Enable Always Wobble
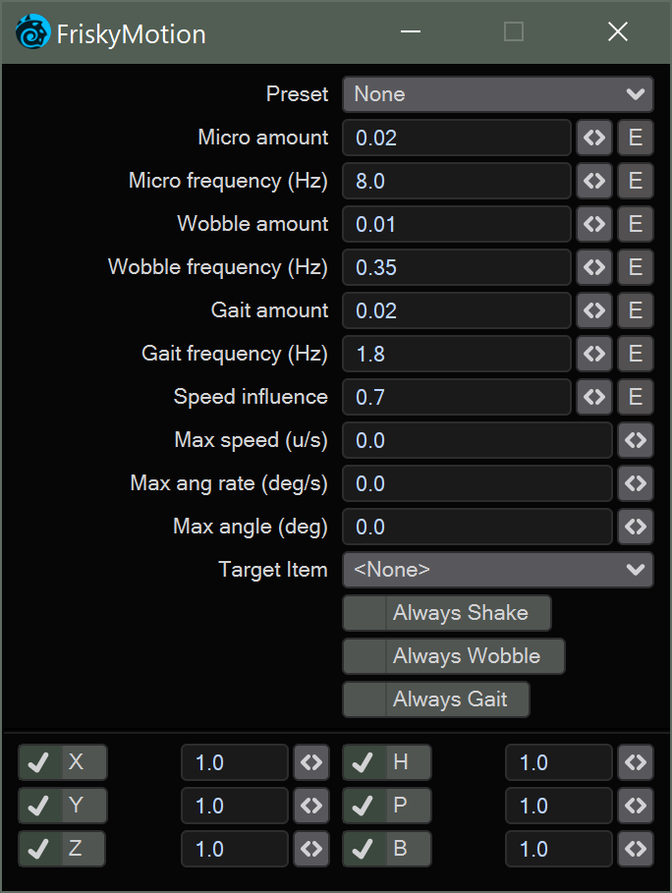This screenshot has height=893, width=672. tap(453, 656)
